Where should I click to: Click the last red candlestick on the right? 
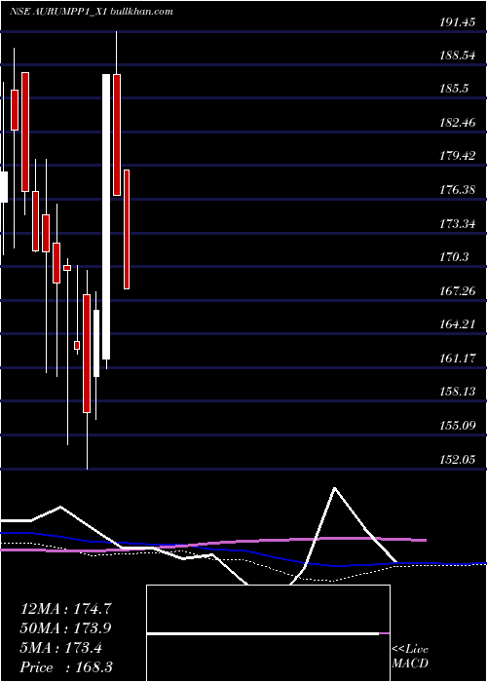[x=127, y=229]
